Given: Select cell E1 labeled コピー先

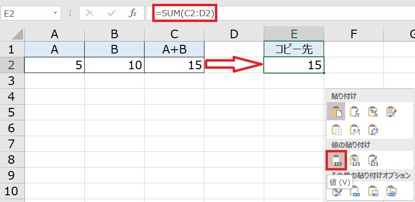Looking at the screenshot, I should [x=294, y=49].
